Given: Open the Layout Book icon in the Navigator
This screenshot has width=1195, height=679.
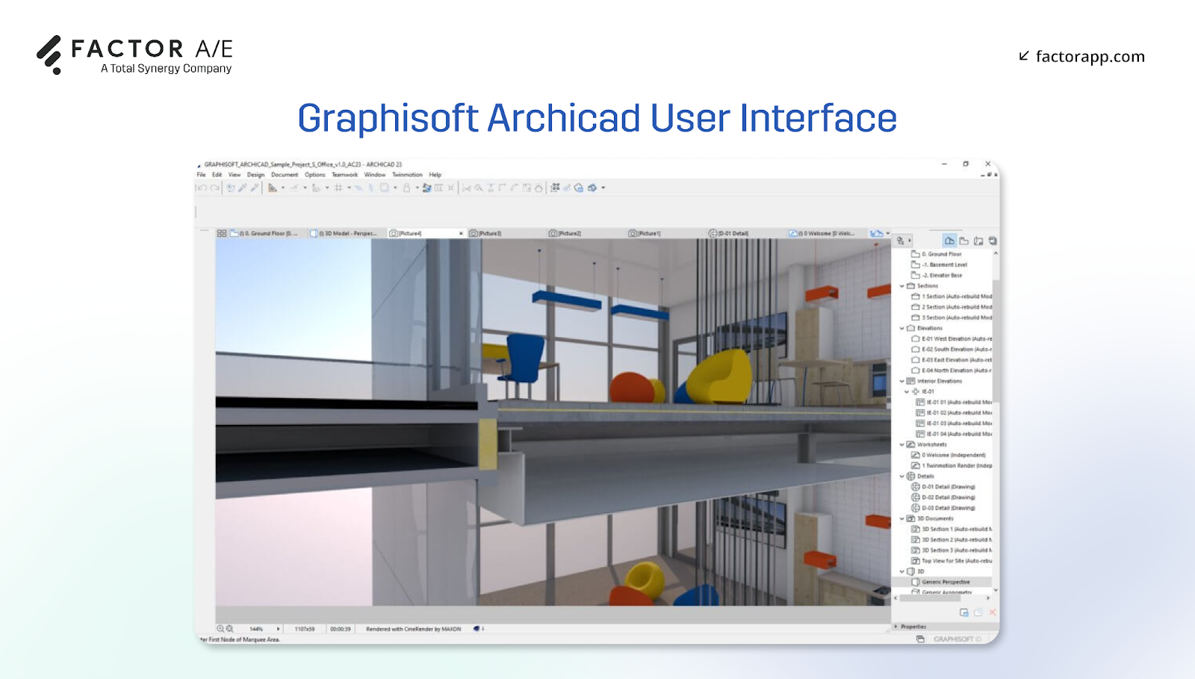Looking at the screenshot, I should [x=978, y=241].
